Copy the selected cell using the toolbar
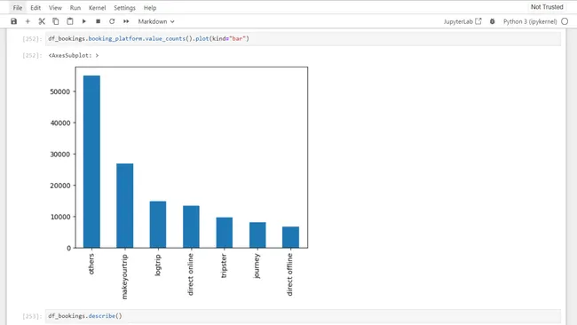 coord(56,21)
